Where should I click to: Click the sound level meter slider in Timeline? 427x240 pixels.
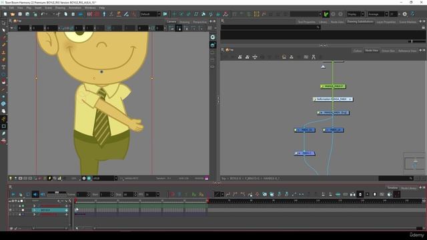pos(57,193)
